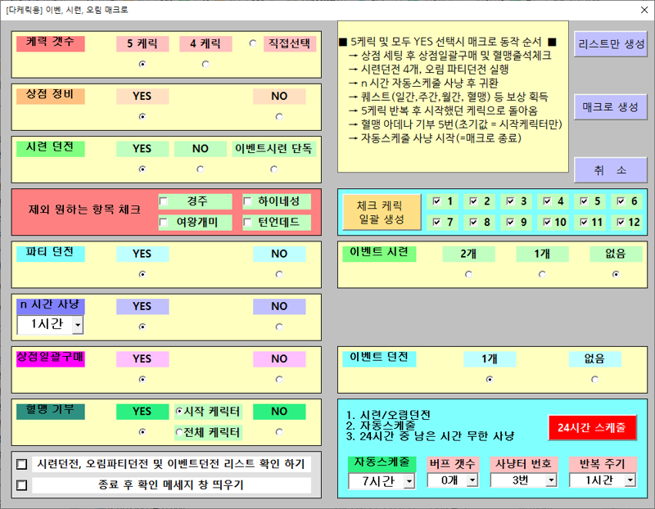Close the macro dialog window
This screenshot has width=655, height=509.
(644, 10)
